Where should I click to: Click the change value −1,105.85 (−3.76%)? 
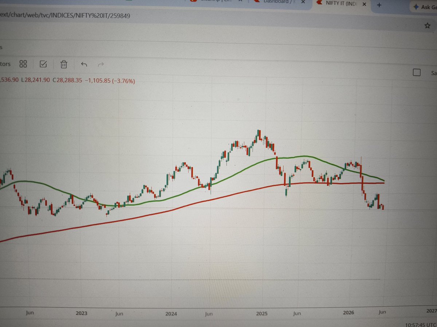tap(110, 81)
